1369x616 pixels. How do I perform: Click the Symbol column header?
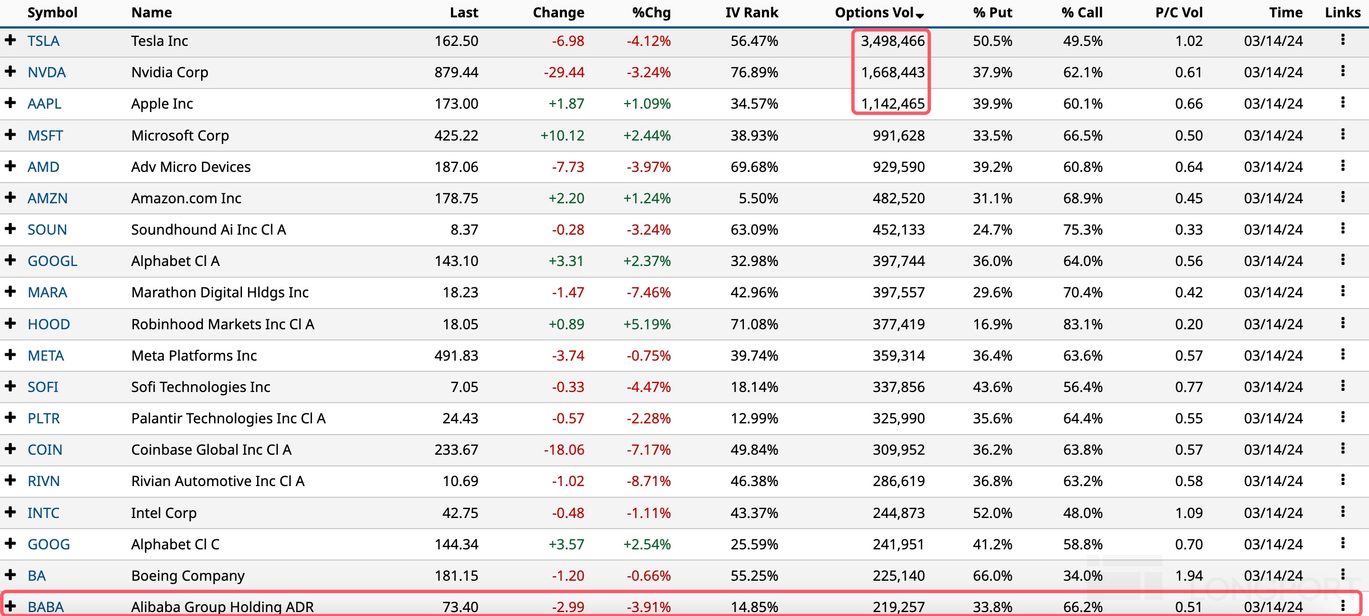pos(52,13)
